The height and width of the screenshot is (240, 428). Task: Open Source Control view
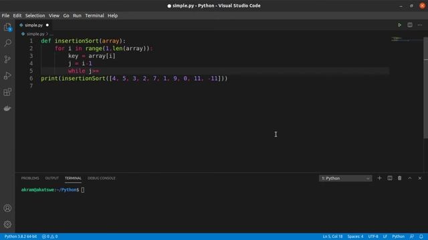point(7,59)
